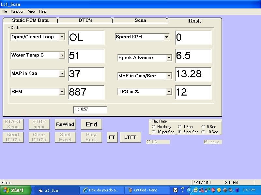Viewport: 261px width, 195px height.
Task: Click the ReWind button
Action: pyautogui.click(x=65, y=124)
